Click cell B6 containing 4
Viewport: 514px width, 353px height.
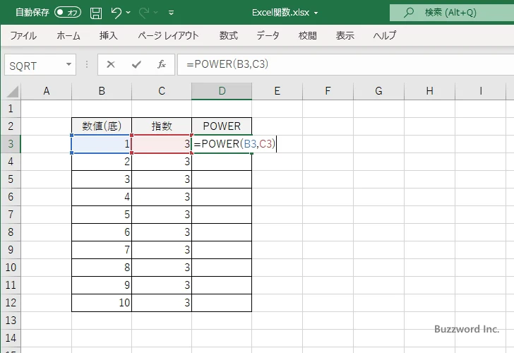click(102, 197)
